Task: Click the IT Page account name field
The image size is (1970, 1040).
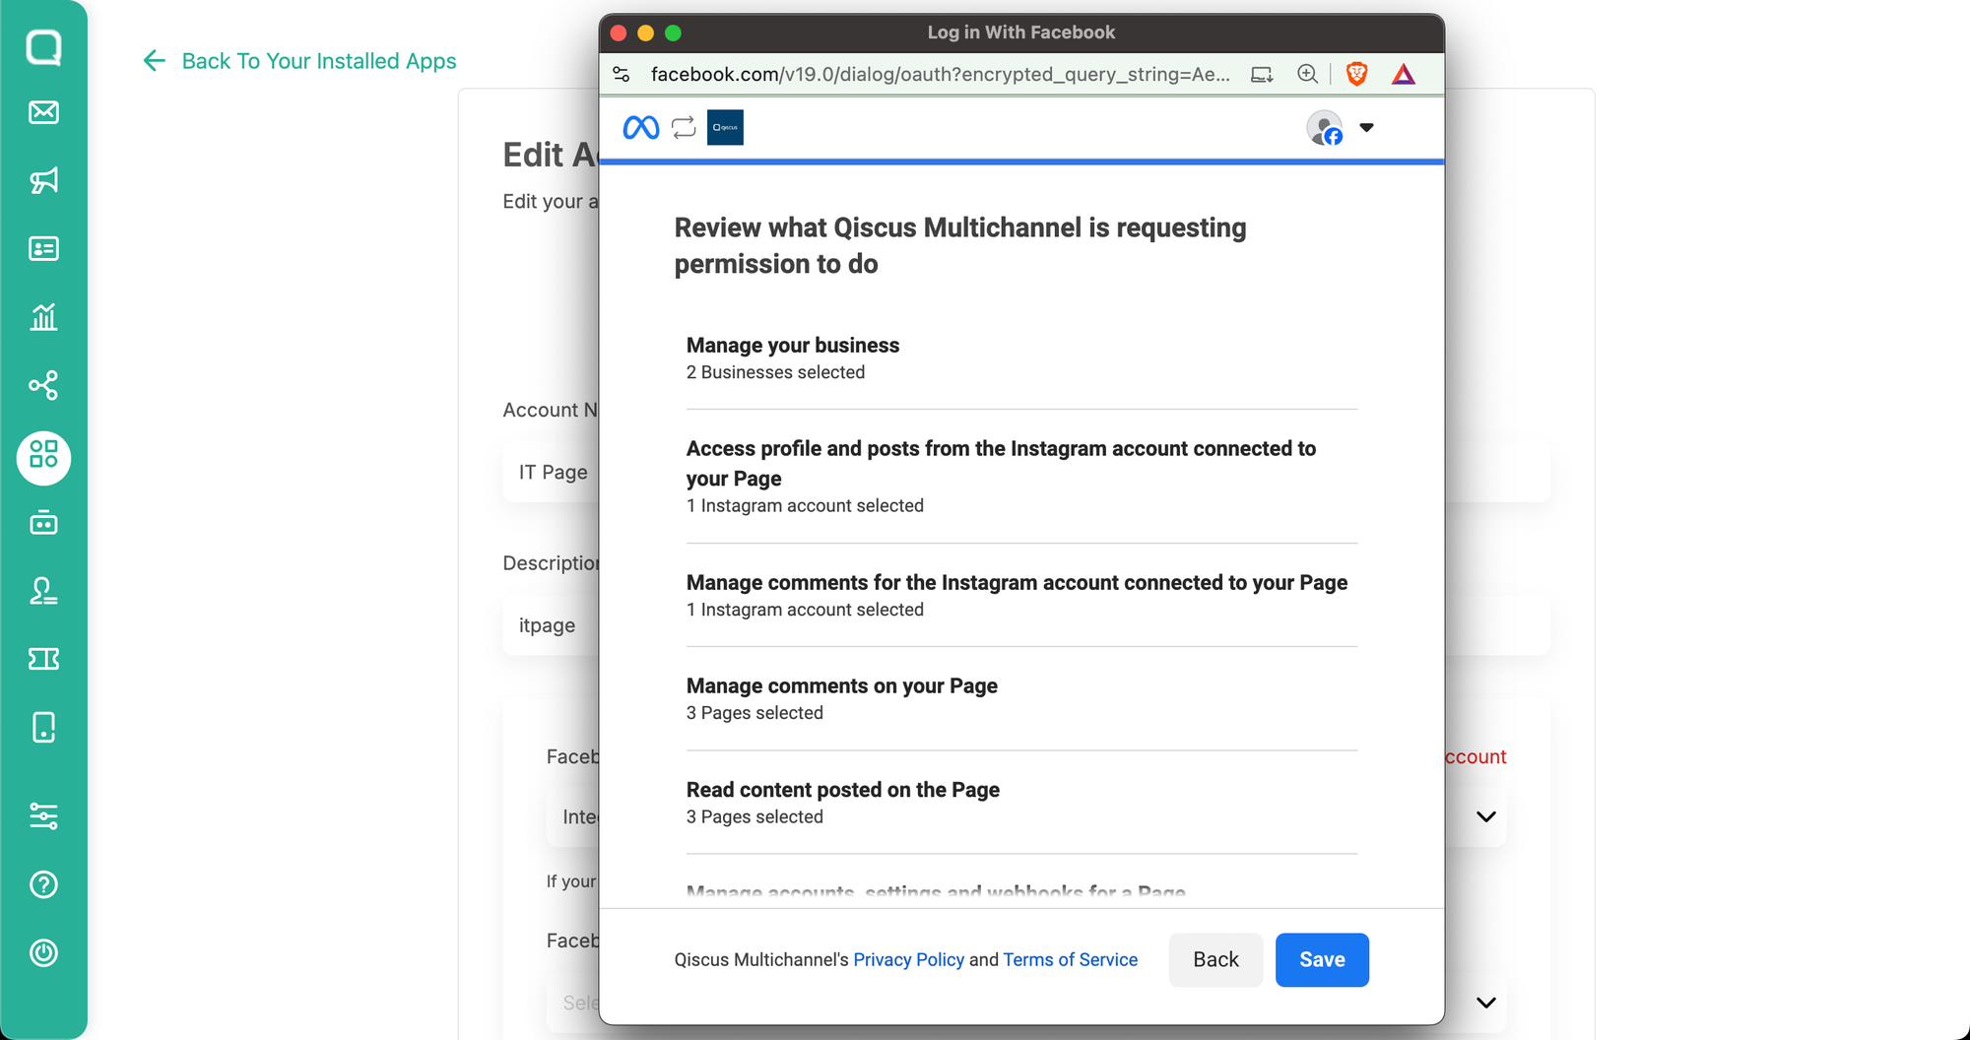Action: [552, 472]
